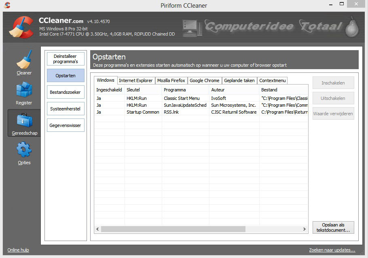Click the IvoSoft author cell
Image resolution: width=368 pixels, height=258 pixels.
click(x=218, y=98)
